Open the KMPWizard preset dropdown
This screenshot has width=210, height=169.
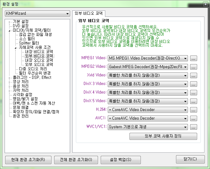37,13
